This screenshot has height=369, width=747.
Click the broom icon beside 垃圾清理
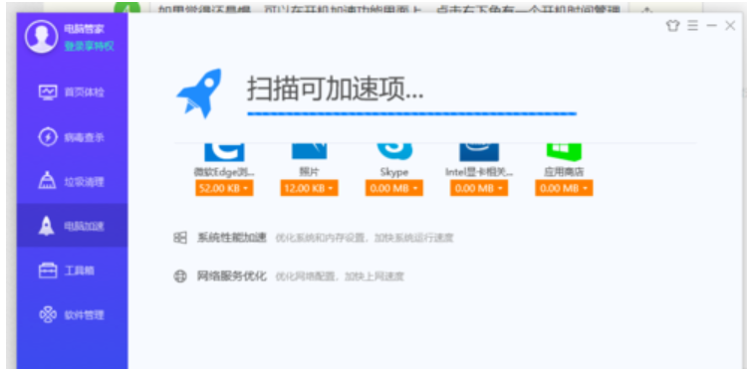tap(47, 182)
